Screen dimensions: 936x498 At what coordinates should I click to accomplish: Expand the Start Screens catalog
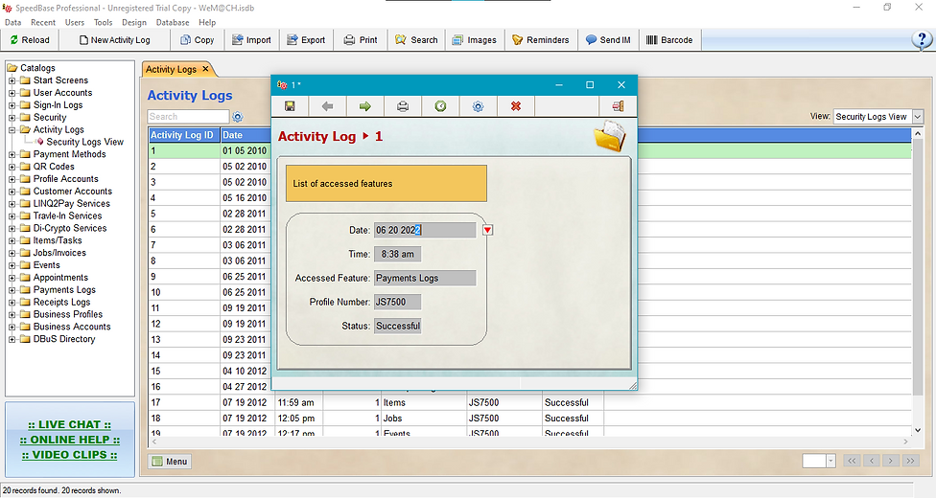tap(12, 80)
